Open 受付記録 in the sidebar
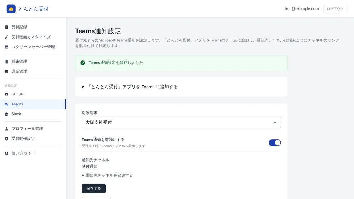 click(x=33, y=27)
